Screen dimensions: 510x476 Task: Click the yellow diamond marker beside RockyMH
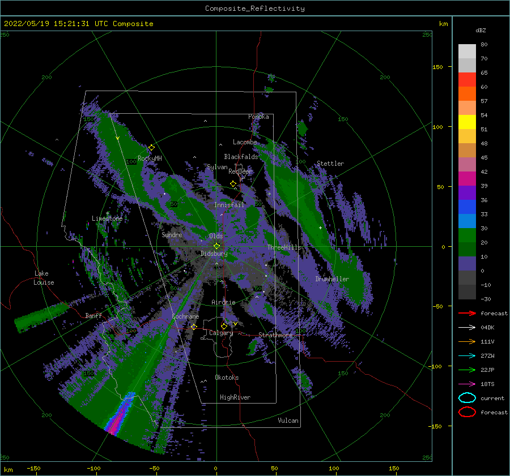coord(151,148)
